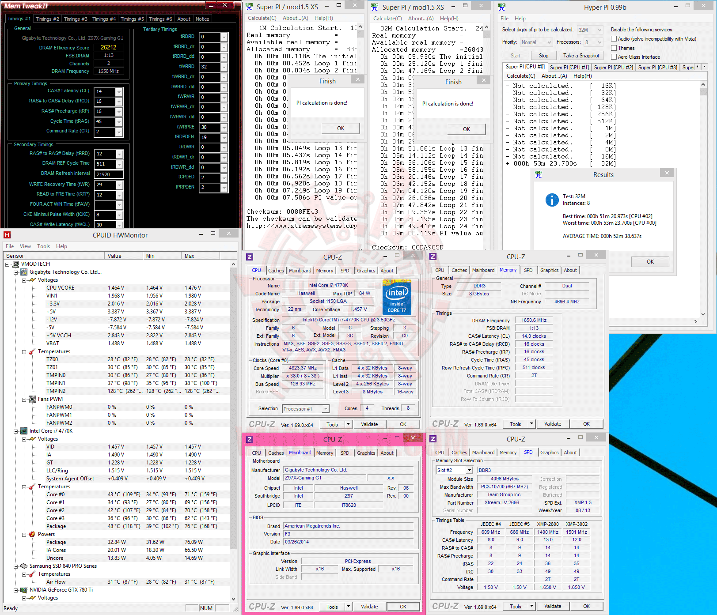
Task: Click the card icon beside NVIDIA GeForce GTX 780 Ti
Action: [24, 590]
